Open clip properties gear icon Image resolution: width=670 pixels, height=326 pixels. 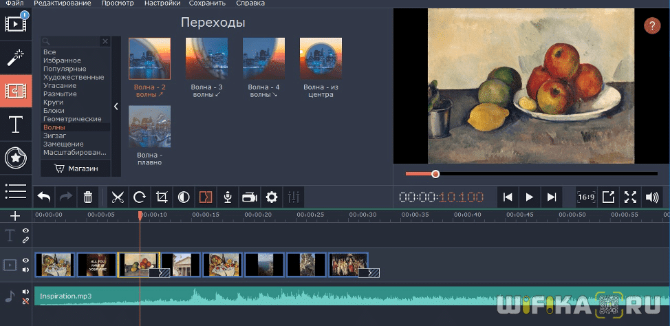click(271, 197)
